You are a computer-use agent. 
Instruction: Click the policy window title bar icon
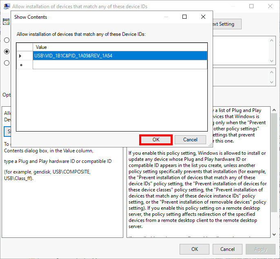click(x=7, y=7)
